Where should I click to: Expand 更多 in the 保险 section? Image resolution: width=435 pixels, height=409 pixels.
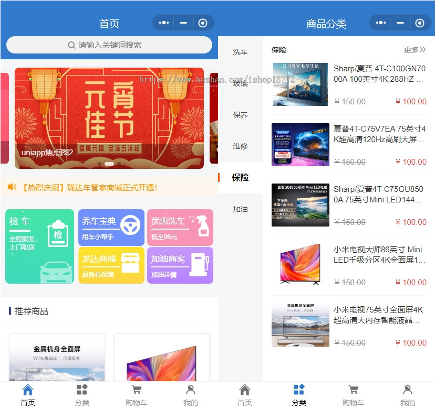pos(415,50)
